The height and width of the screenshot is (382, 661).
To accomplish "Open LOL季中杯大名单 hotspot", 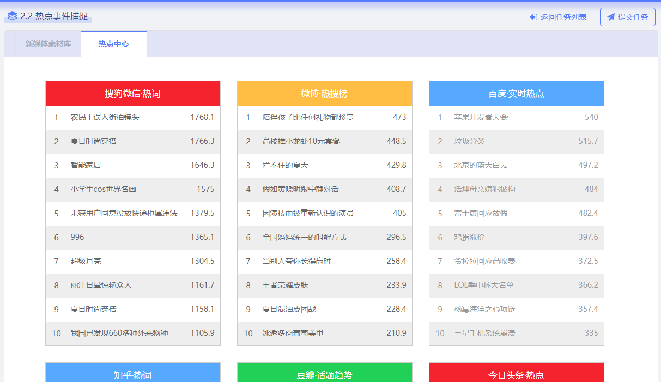I will [484, 285].
